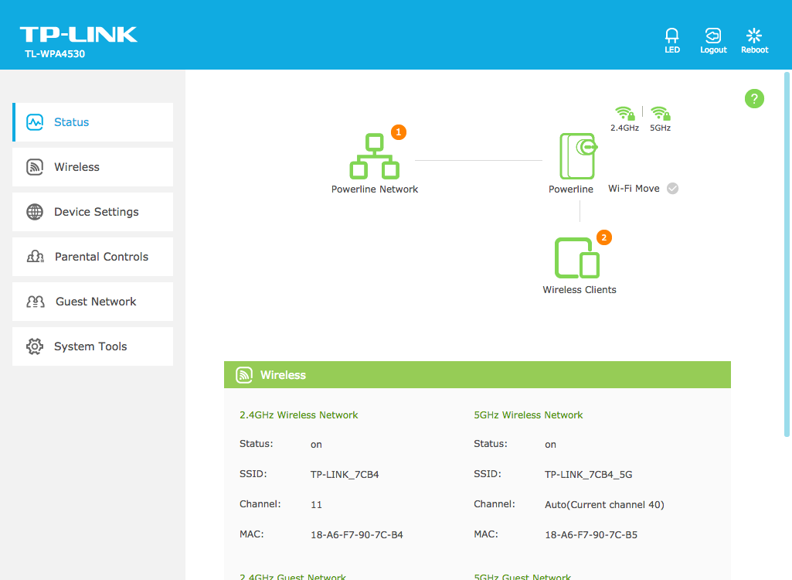This screenshot has height=580, width=792.
Task: Select the Powerline adapter icon
Action: (x=577, y=156)
